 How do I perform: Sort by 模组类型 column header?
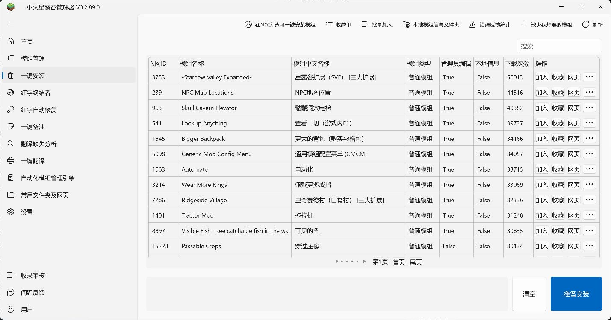pyautogui.click(x=422, y=64)
